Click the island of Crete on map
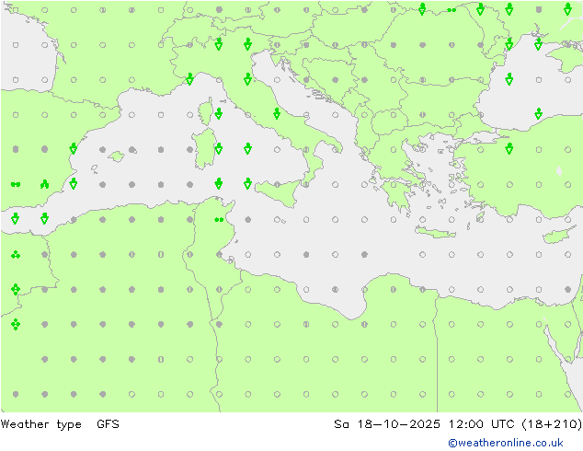The width and height of the screenshot is (583, 451). [x=435, y=232]
